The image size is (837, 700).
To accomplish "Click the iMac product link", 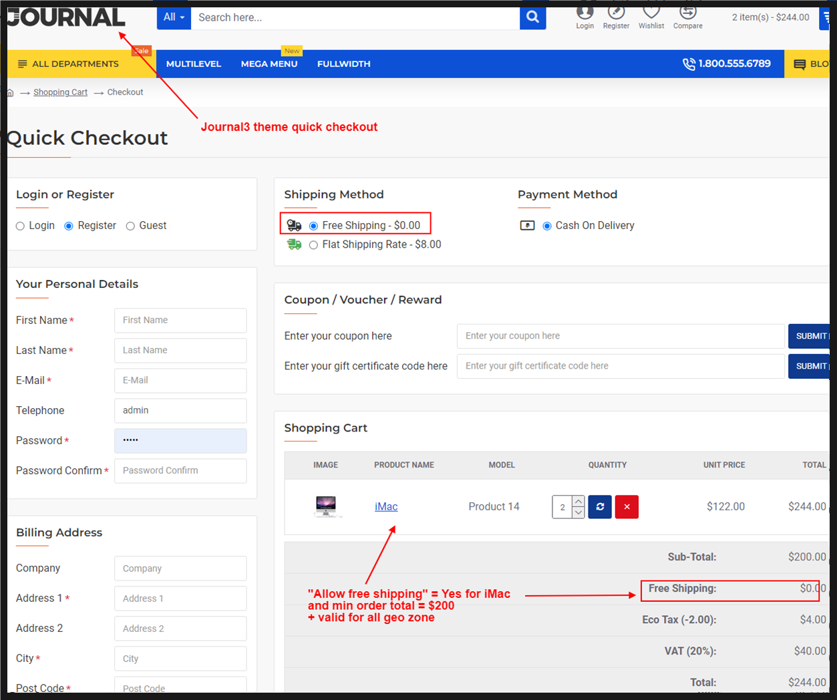I will click(386, 507).
